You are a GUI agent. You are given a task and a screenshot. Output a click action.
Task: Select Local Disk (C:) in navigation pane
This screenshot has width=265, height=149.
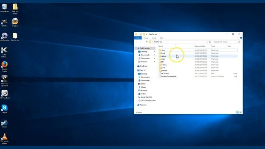(x=146, y=97)
